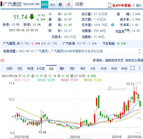
Task: Switch to 分时 chart tab
Action: pos(9,68)
